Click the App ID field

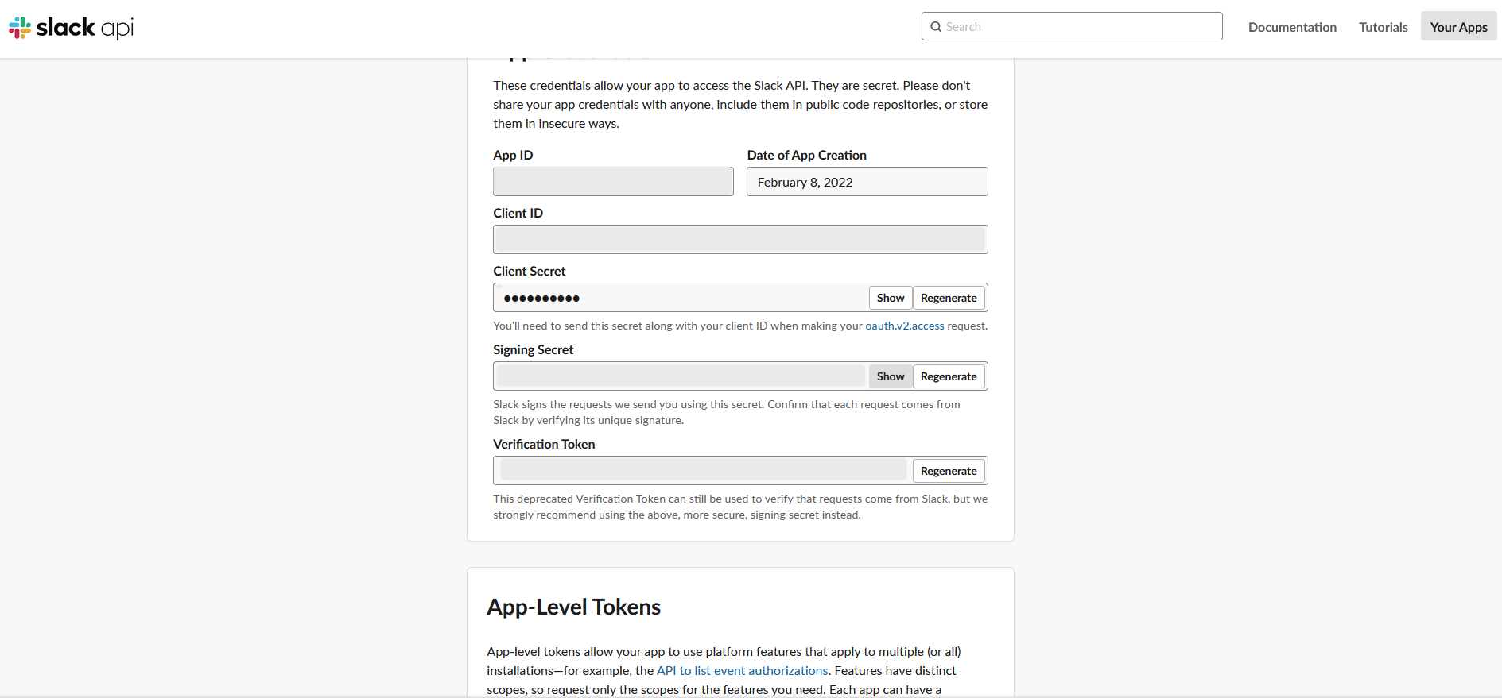point(613,182)
